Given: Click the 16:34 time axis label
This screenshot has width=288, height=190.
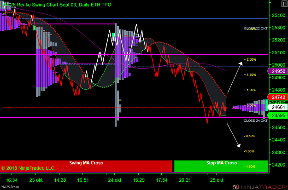Looking at the screenshot, I should point(12,180).
